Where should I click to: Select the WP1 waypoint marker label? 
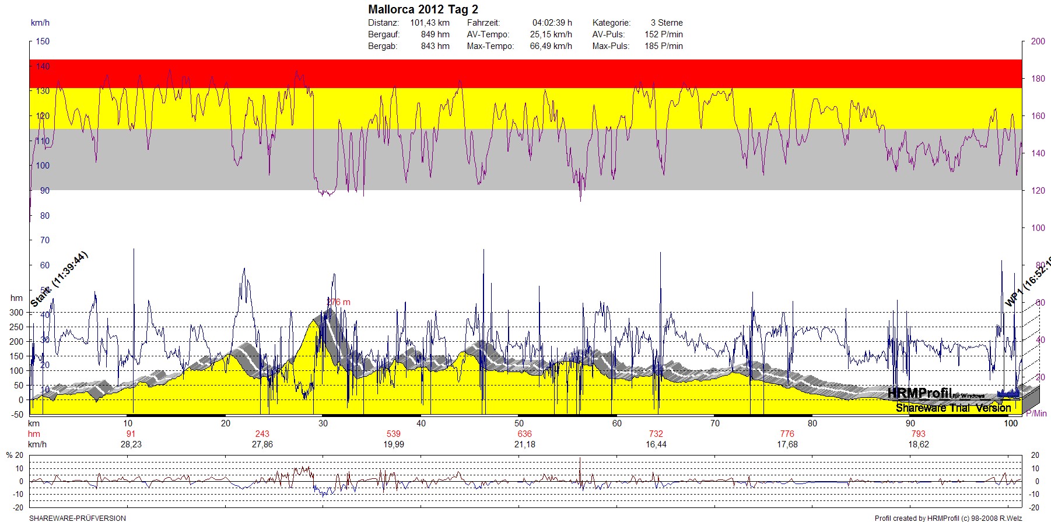point(1027,283)
